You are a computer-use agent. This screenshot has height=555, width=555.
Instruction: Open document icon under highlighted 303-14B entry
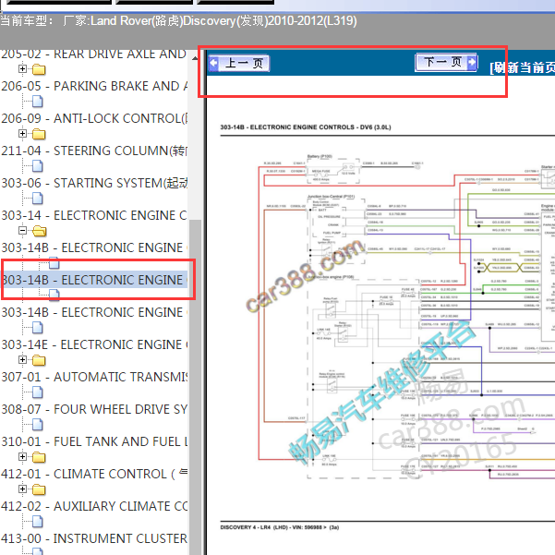click(x=54, y=295)
